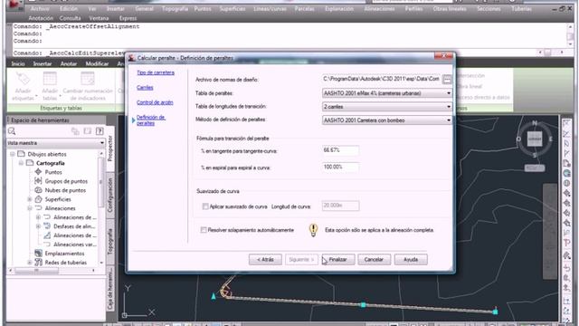Switch to the Insertar ribbon tab
This screenshot has height=326, width=579.
coord(43,63)
